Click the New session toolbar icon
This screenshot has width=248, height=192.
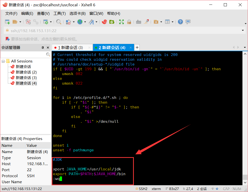[7, 22]
